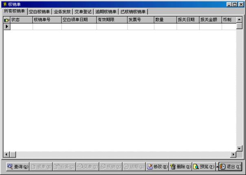
Task: Close the 核销单 window
Action: pos(241,4)
